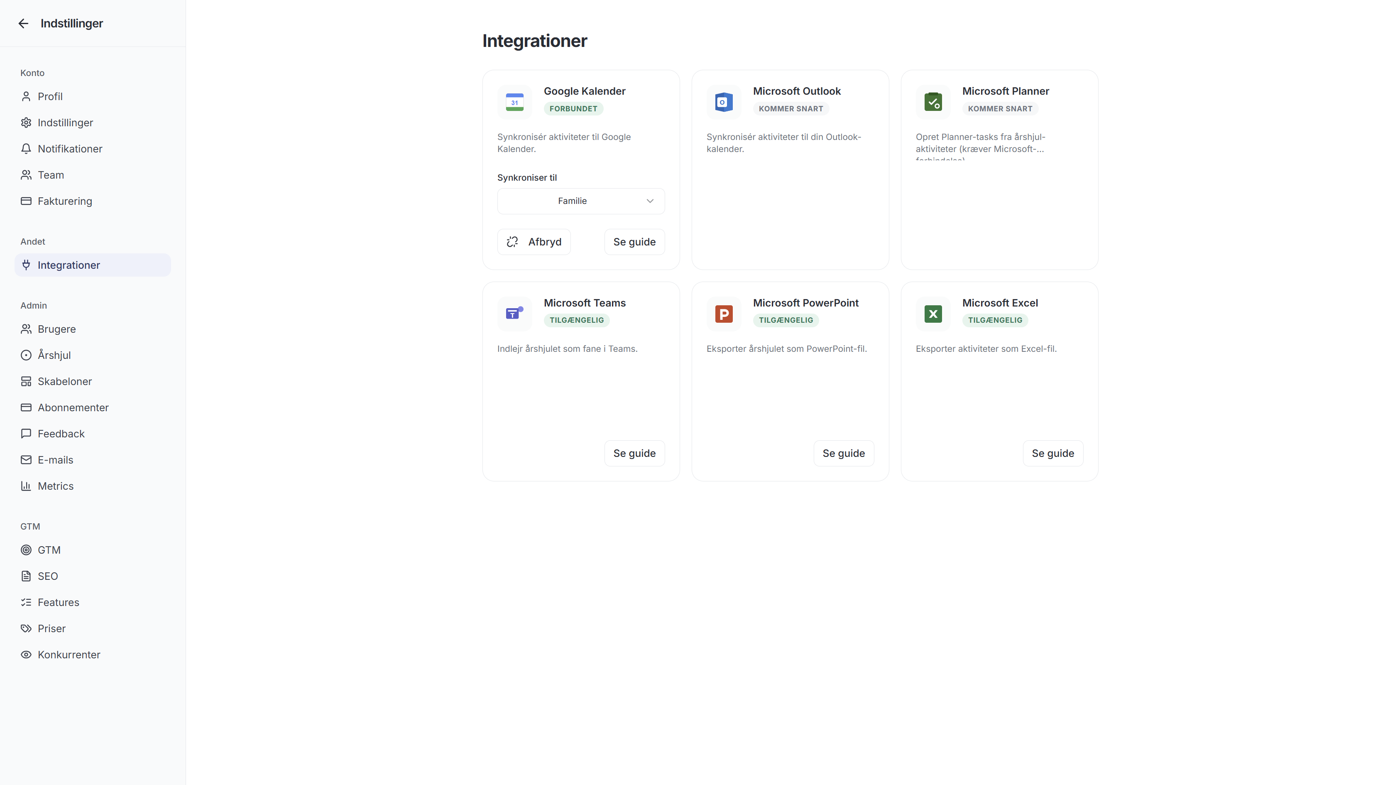Go to Notifikationer in the sidebar
Viewport: 1395px width, 785px height.
[x=93, y=148]
